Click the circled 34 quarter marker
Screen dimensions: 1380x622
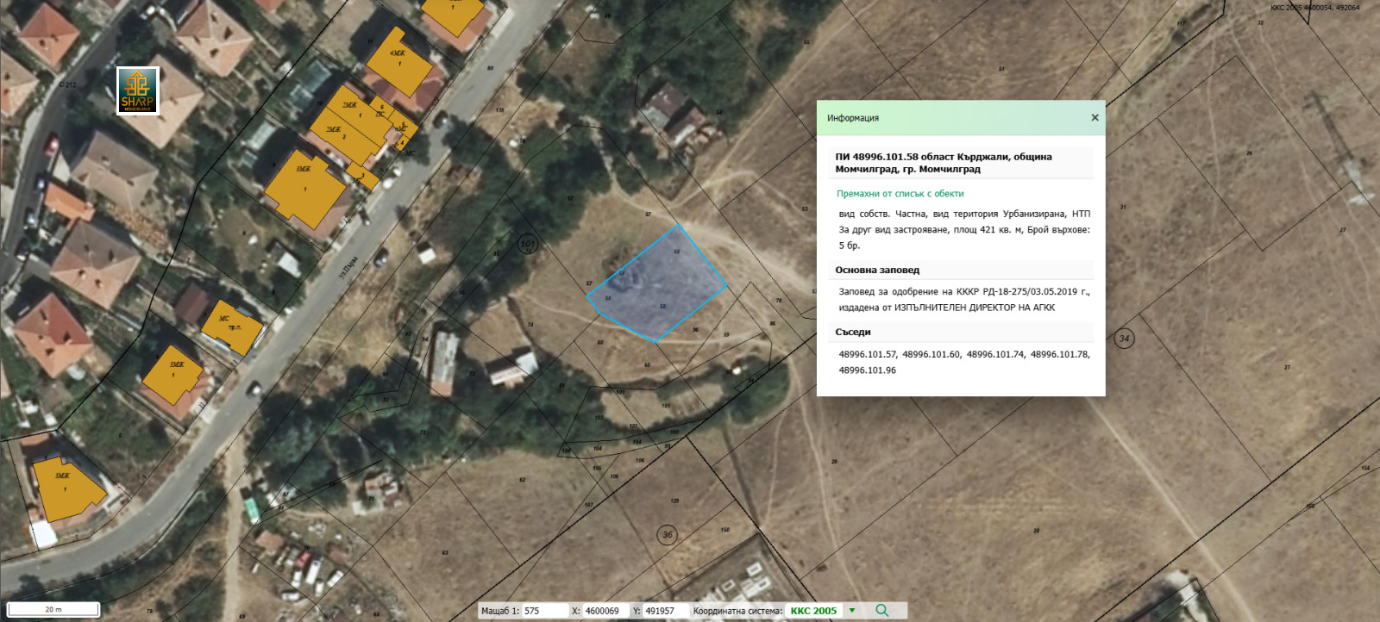tap(1124, 339)
